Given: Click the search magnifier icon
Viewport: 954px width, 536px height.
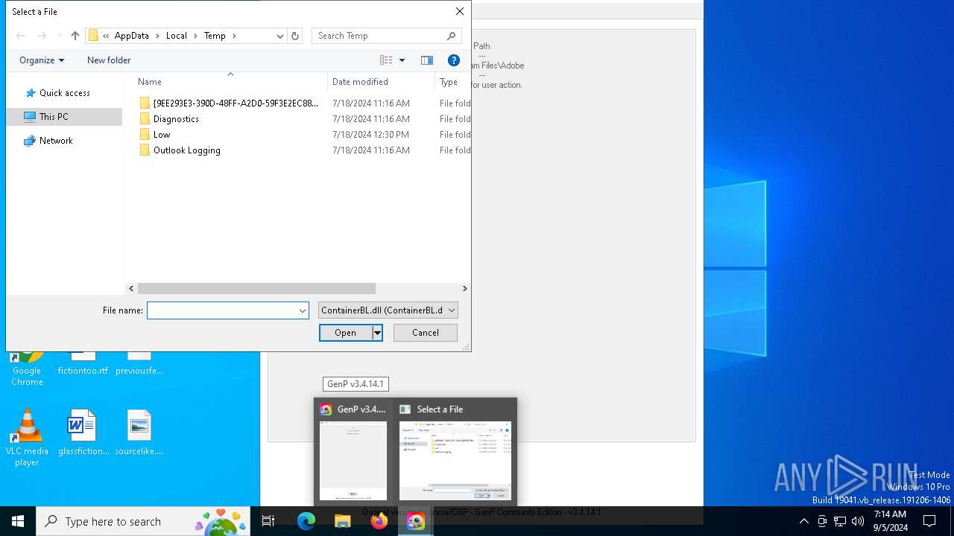Looking at the screenshot, I should click(451, 36).
